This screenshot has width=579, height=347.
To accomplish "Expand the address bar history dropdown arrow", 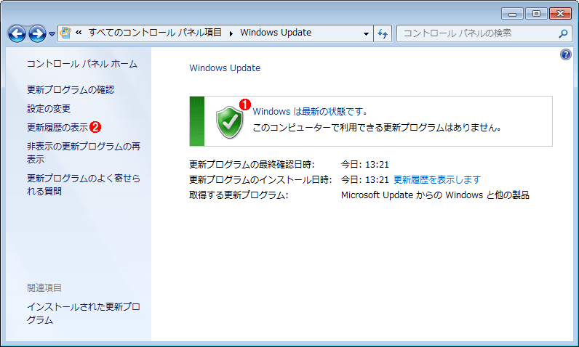I will tap(366, 33).
